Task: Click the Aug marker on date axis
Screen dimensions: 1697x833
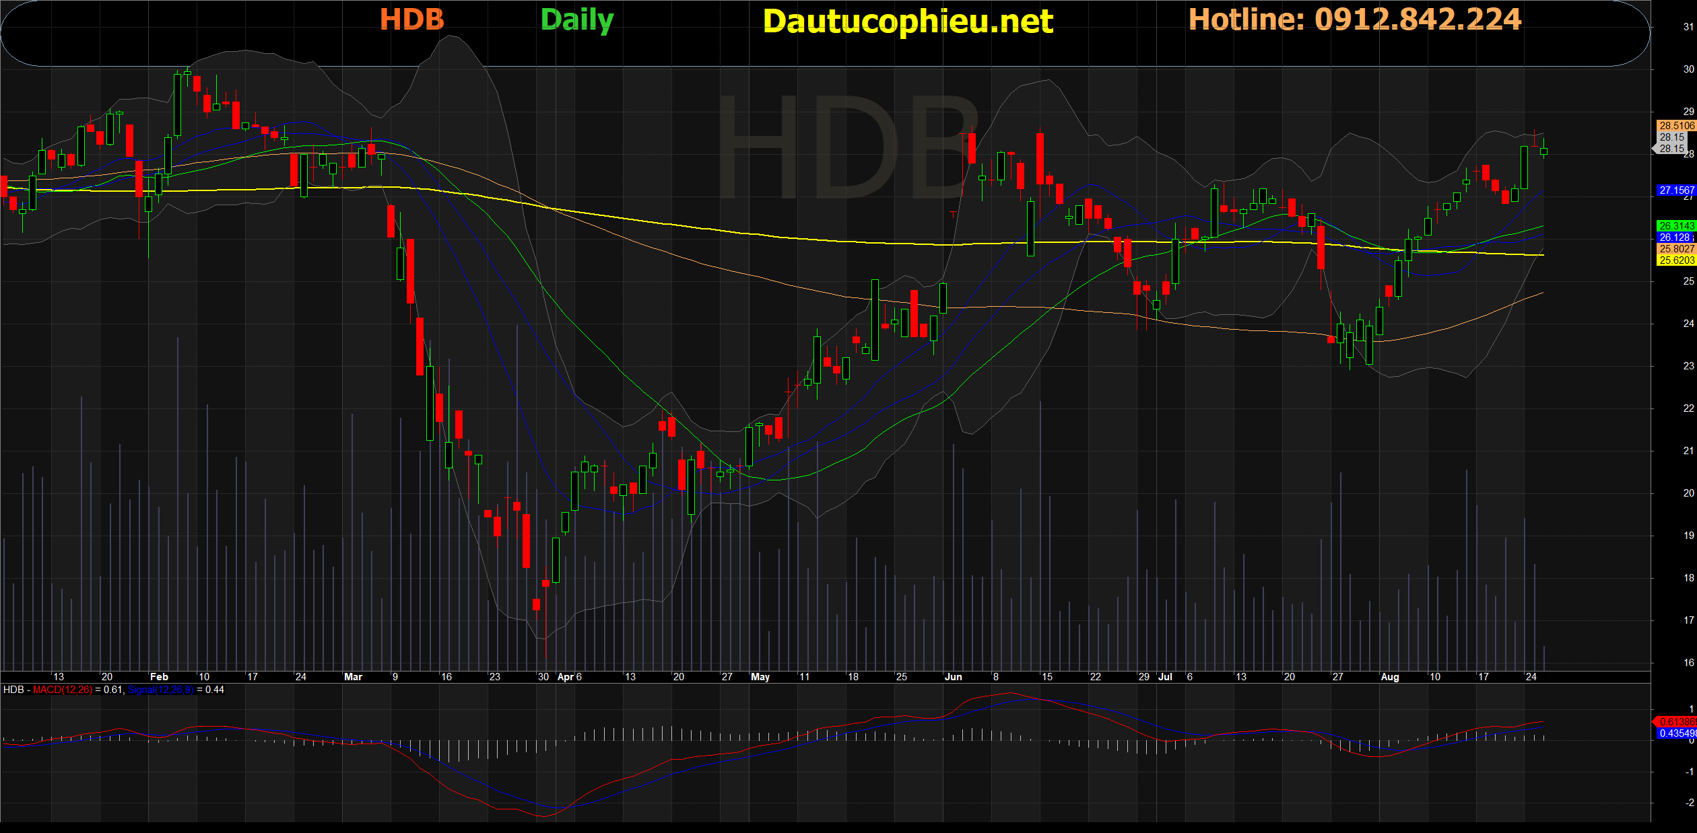Action: [1389, 677]
